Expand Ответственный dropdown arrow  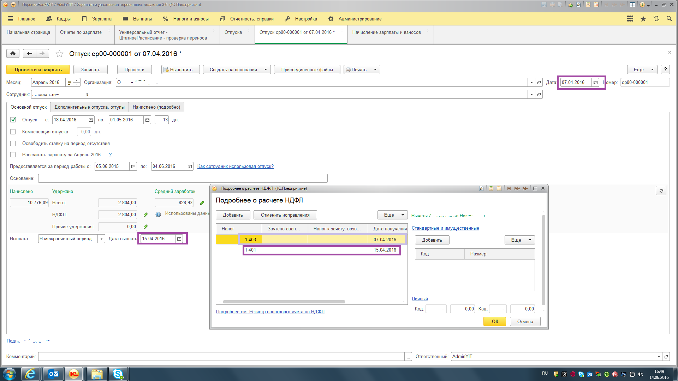[659, 357]
